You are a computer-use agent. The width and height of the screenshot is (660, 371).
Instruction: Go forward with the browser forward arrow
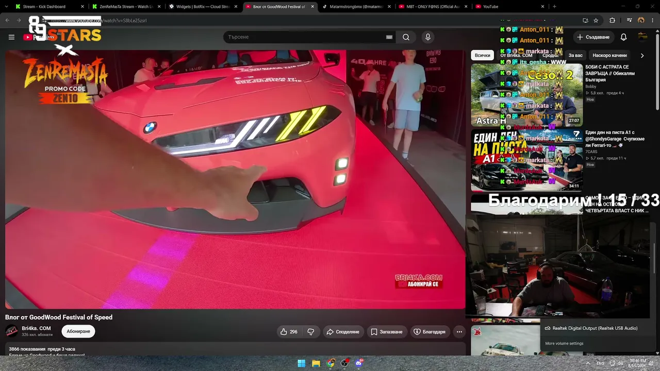19,21
